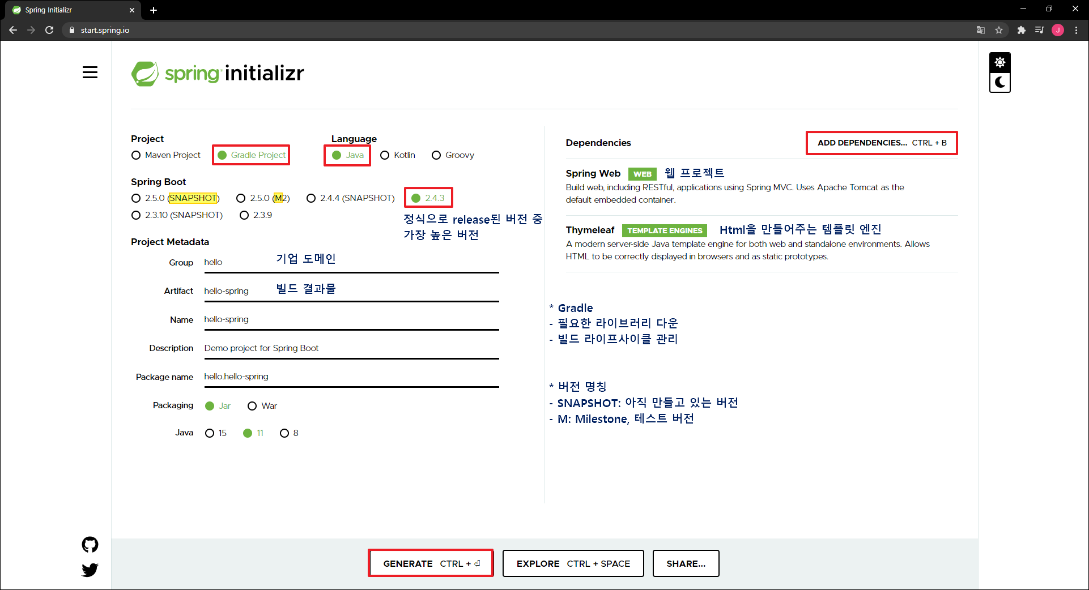Go forward in browser history
Image resolution: width=1089 pixels, height=590 pixels.
click(x=31, y=30)
